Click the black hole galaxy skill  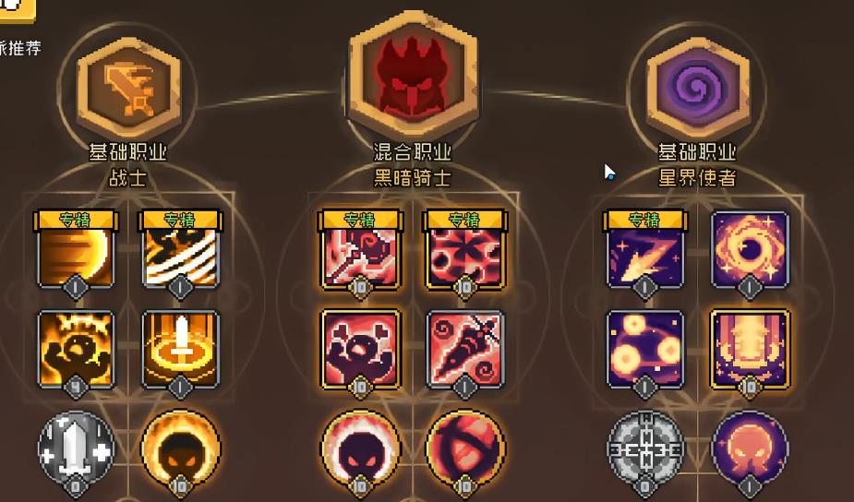point(750,249)
